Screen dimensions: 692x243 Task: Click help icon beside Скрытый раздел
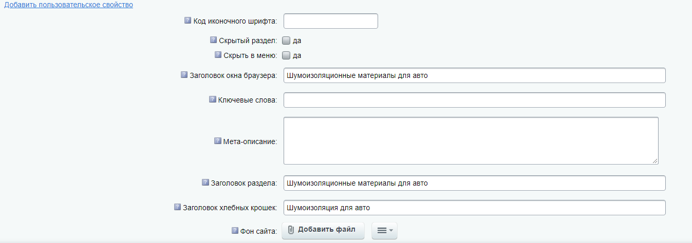tap(214, 39)
